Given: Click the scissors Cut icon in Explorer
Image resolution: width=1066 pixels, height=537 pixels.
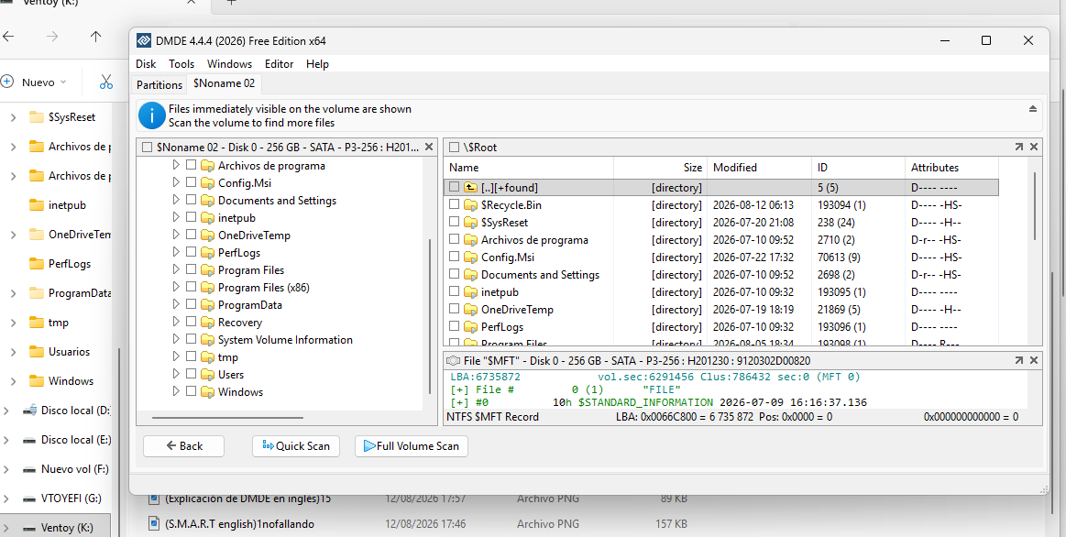Looking at the screenshot, I should click(x=106, y=82).
